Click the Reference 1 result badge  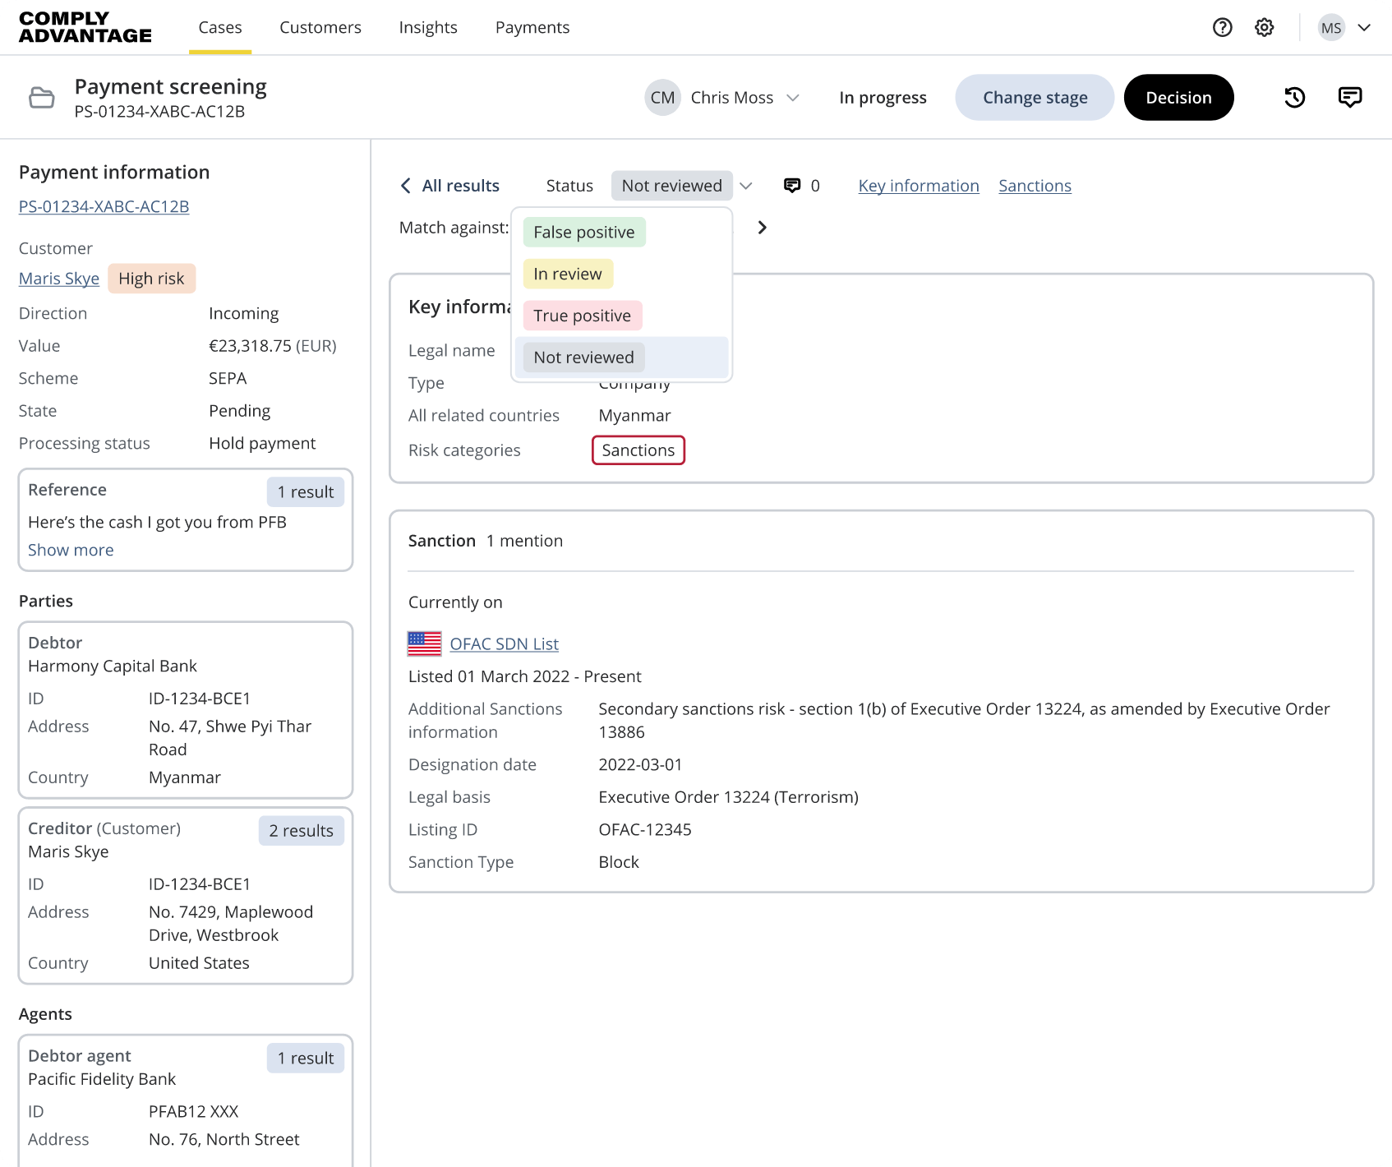coord(305,491)
